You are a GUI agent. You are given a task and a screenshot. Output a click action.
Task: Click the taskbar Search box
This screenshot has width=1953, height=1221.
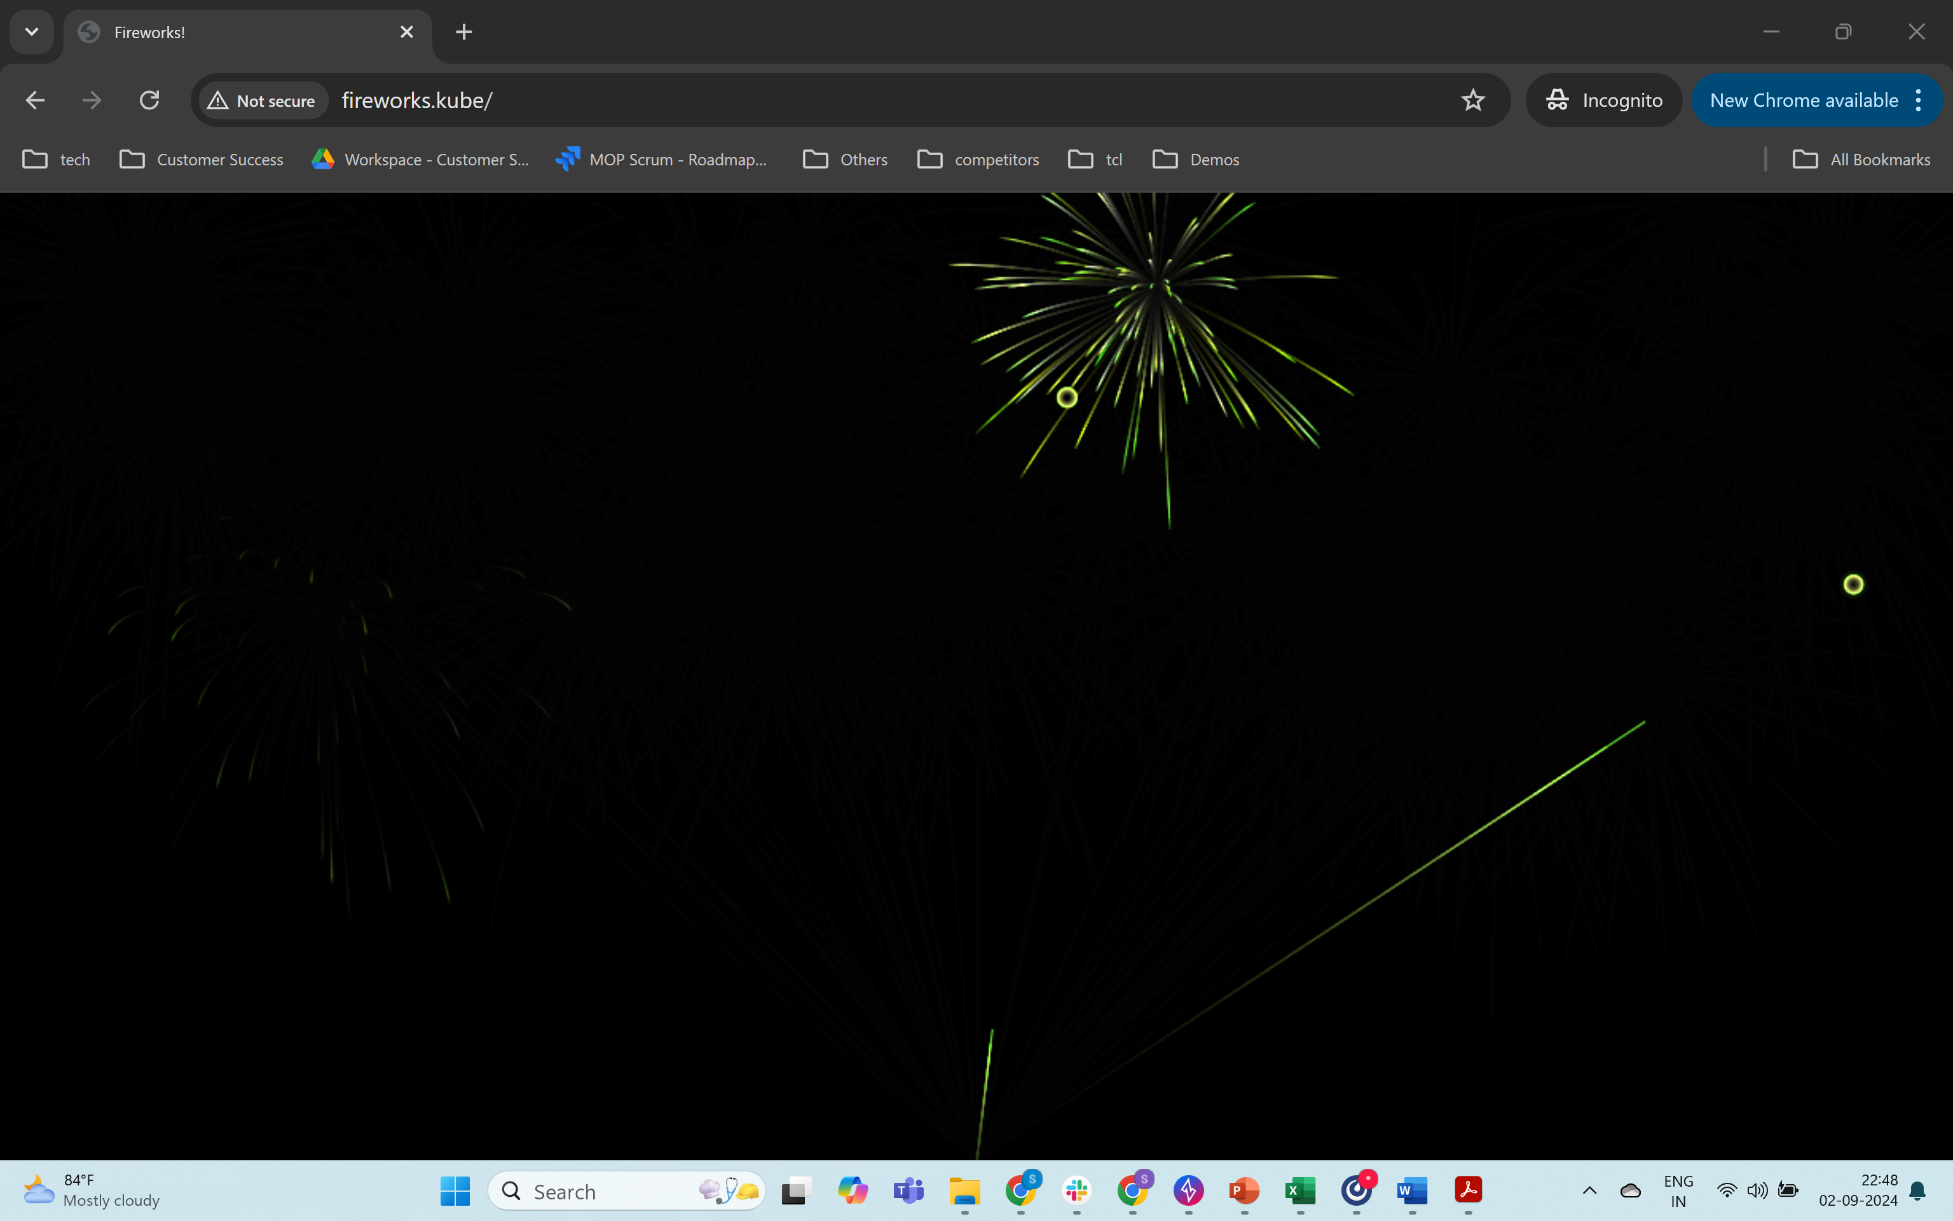tap(627, 1190)
